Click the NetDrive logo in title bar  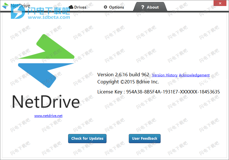[x=5, y=6]
